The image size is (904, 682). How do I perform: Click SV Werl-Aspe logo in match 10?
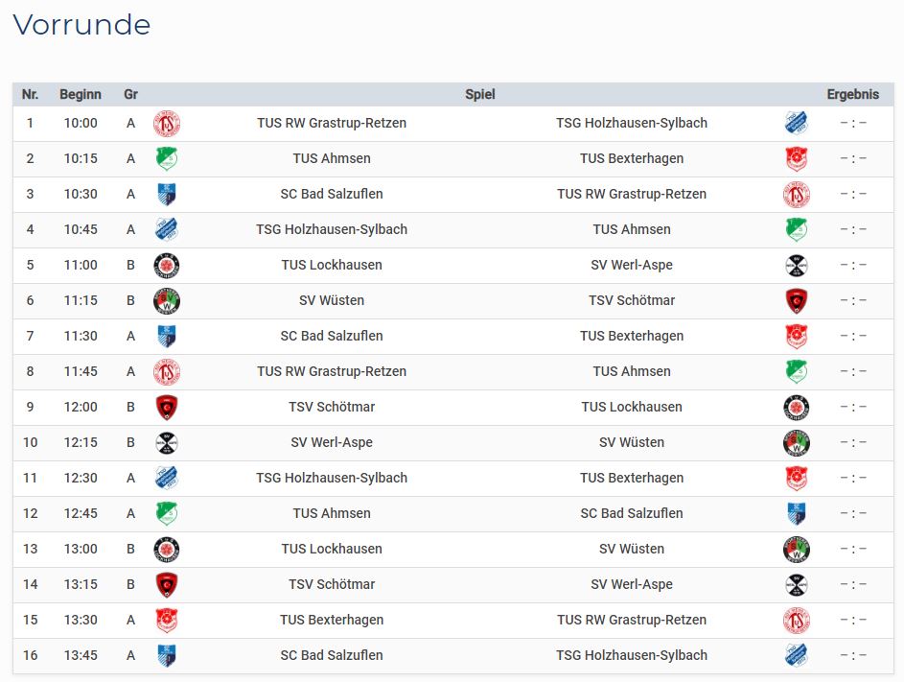click(167, 442)
